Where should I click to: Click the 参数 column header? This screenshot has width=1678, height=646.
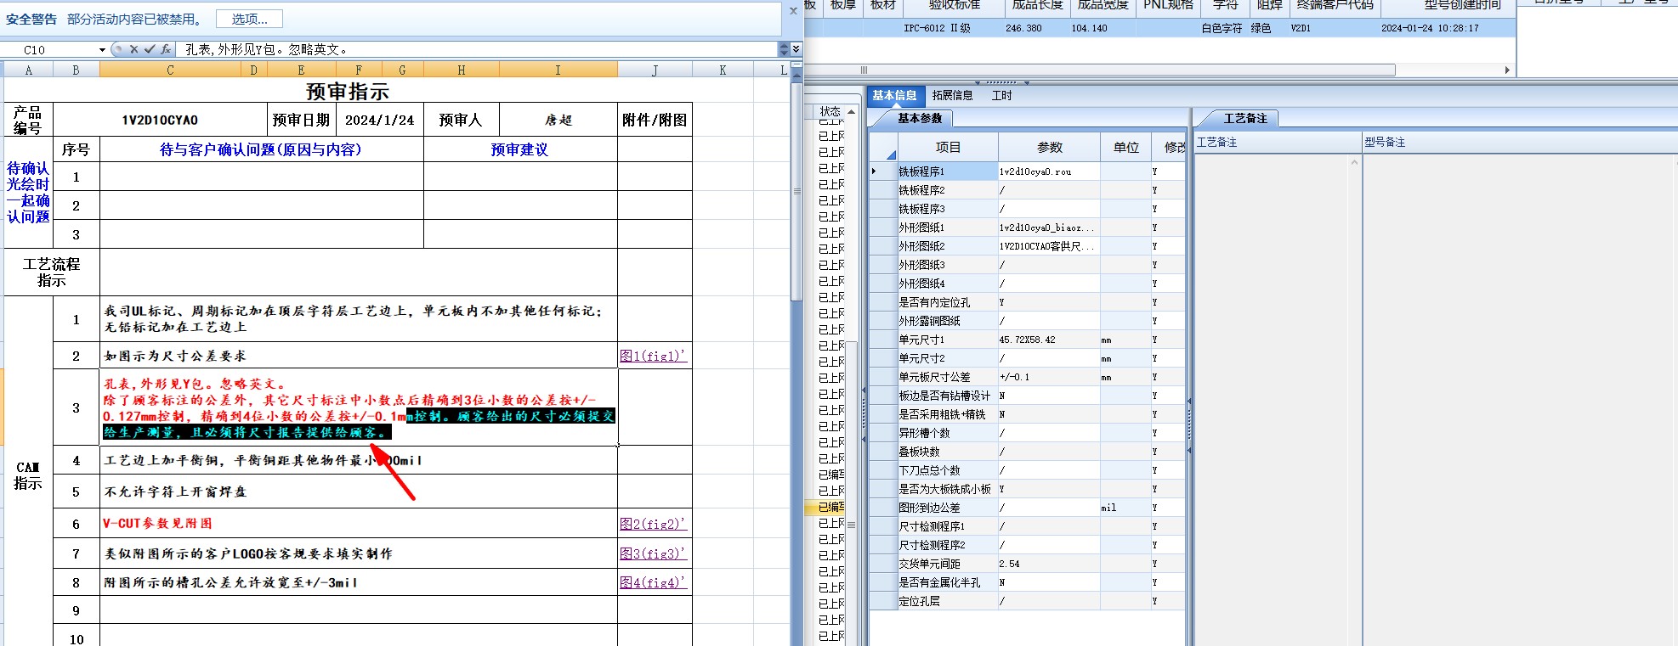coord(1050,148)
